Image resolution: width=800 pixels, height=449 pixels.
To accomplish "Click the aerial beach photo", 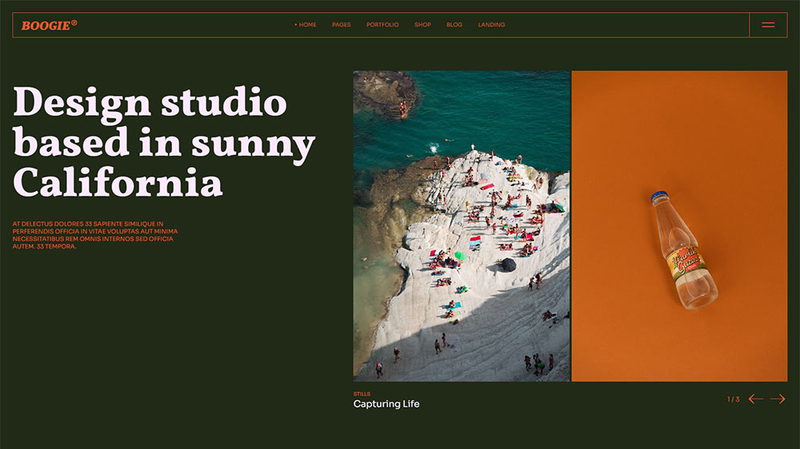I will point(462,225).
